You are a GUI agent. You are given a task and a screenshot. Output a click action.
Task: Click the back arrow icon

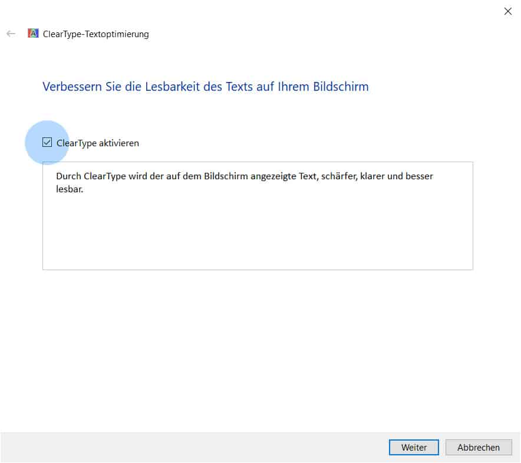tap(11, 34)
